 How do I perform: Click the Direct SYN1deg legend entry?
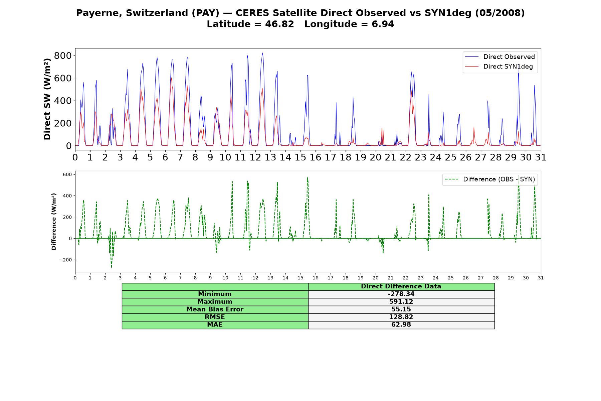tap(499, 66)
